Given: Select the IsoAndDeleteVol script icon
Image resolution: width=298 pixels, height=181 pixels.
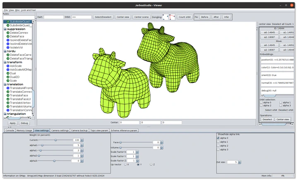Looking at the screenshot, I should 8,44.
